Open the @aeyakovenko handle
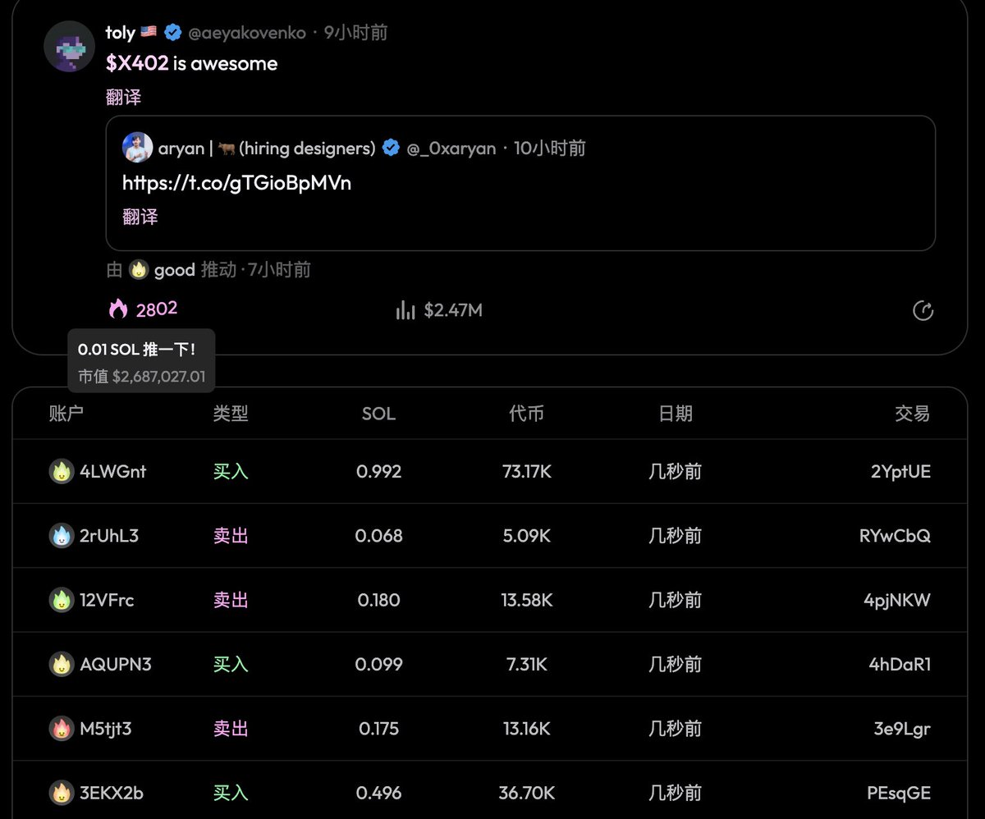Image resolution: width=985 pixels, height=819 pixels. (x=247, y=33)
